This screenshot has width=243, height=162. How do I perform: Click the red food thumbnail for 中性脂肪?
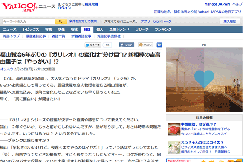point(174,129)
